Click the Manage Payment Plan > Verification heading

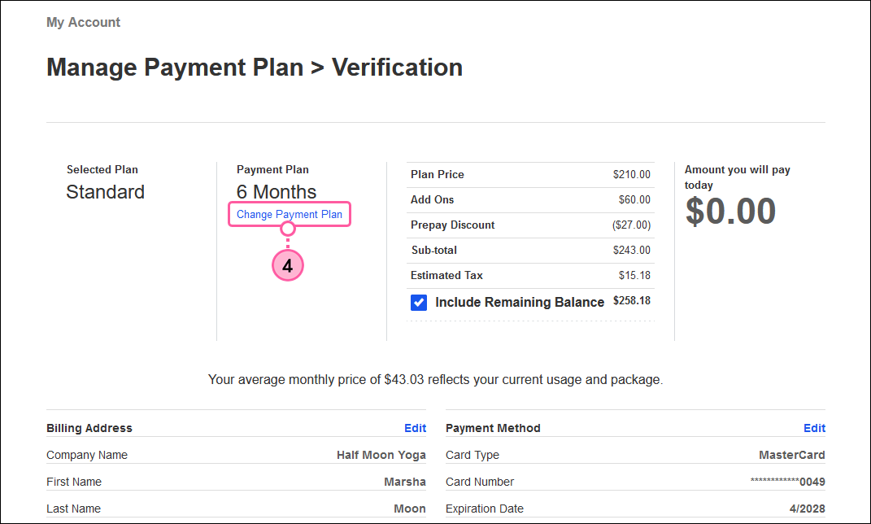pyautogui.click(x=255, y=68)
